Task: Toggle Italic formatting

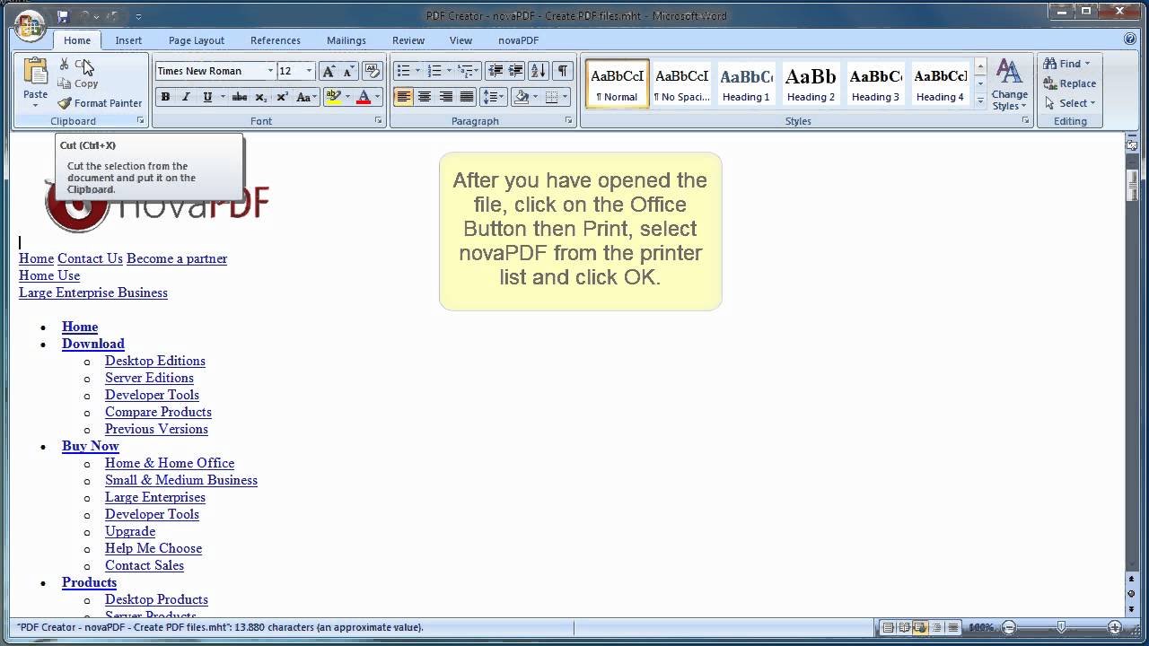Action: 186,97
